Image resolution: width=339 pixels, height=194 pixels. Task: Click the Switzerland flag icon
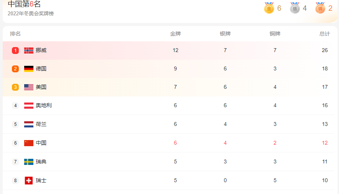coord(29,181)
